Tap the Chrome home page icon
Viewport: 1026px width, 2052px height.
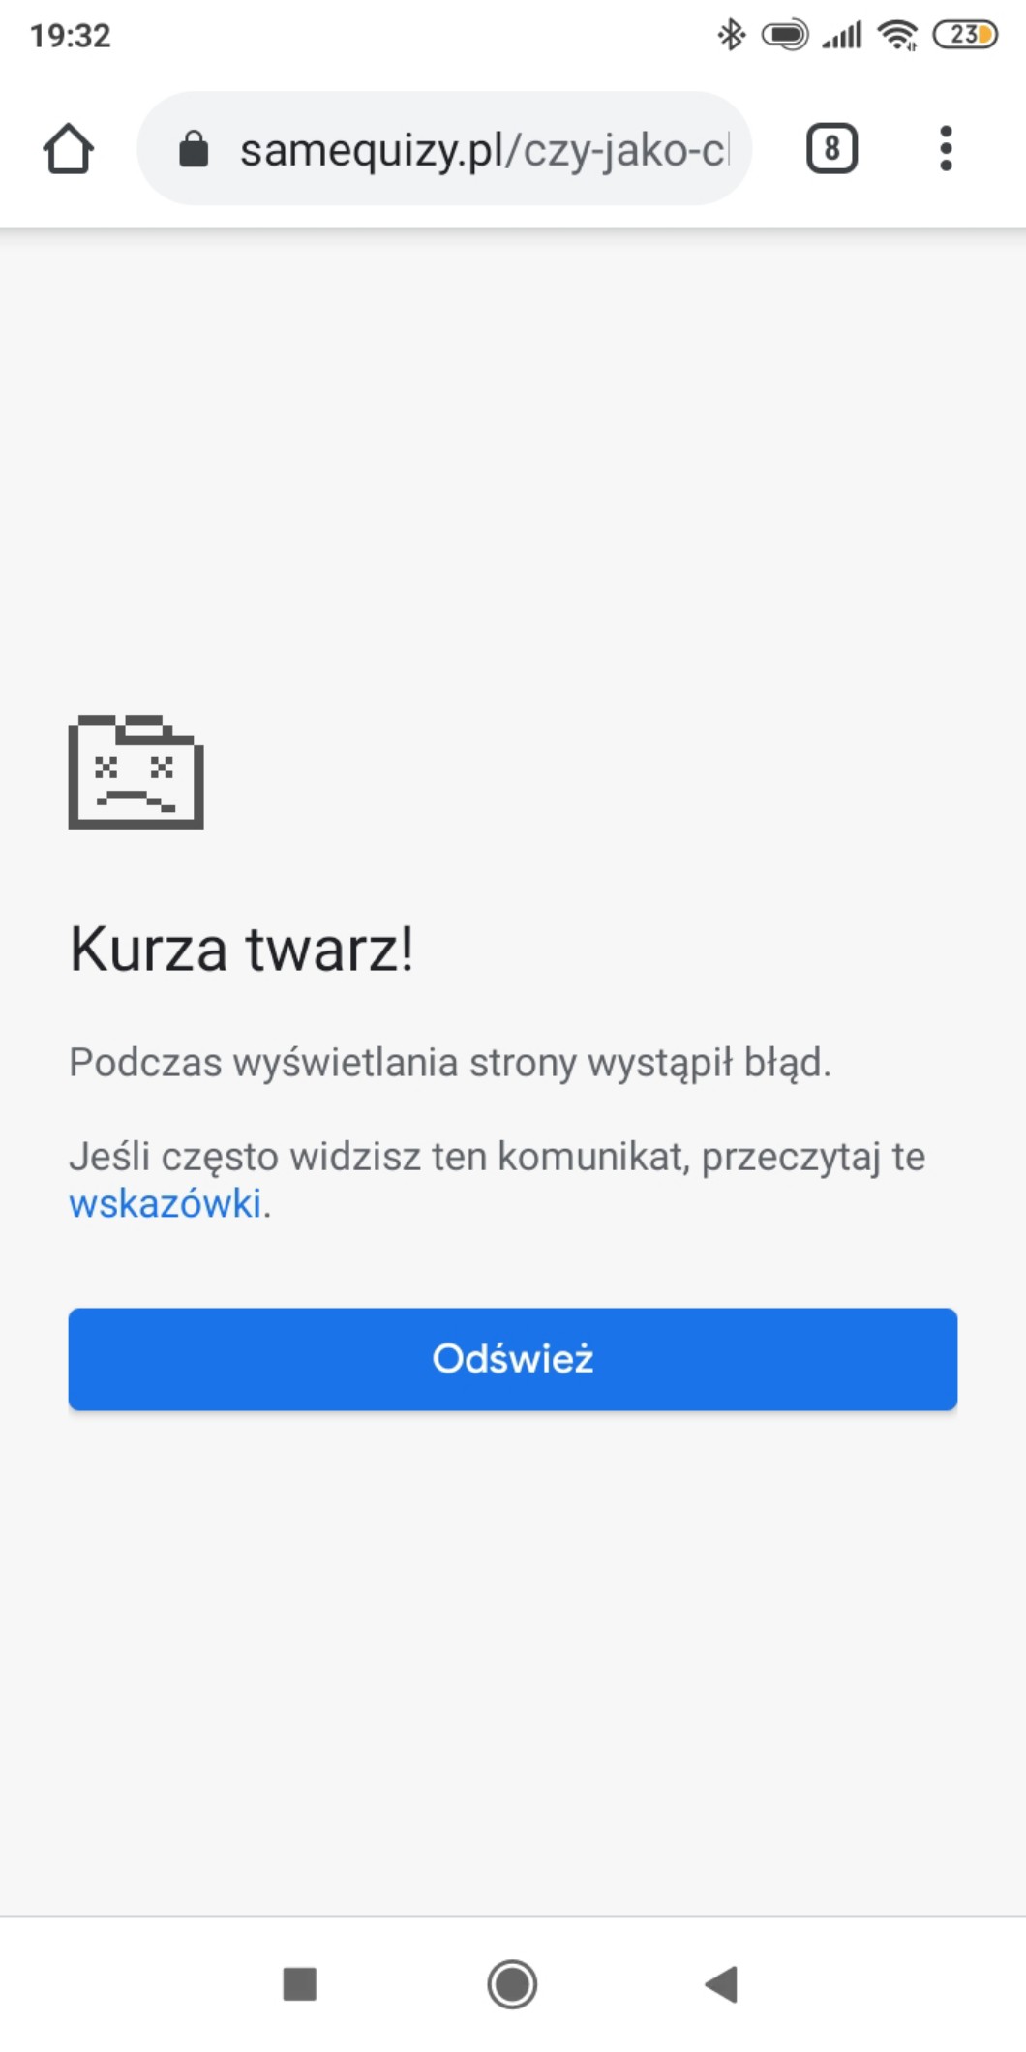[x=69, y=148]
